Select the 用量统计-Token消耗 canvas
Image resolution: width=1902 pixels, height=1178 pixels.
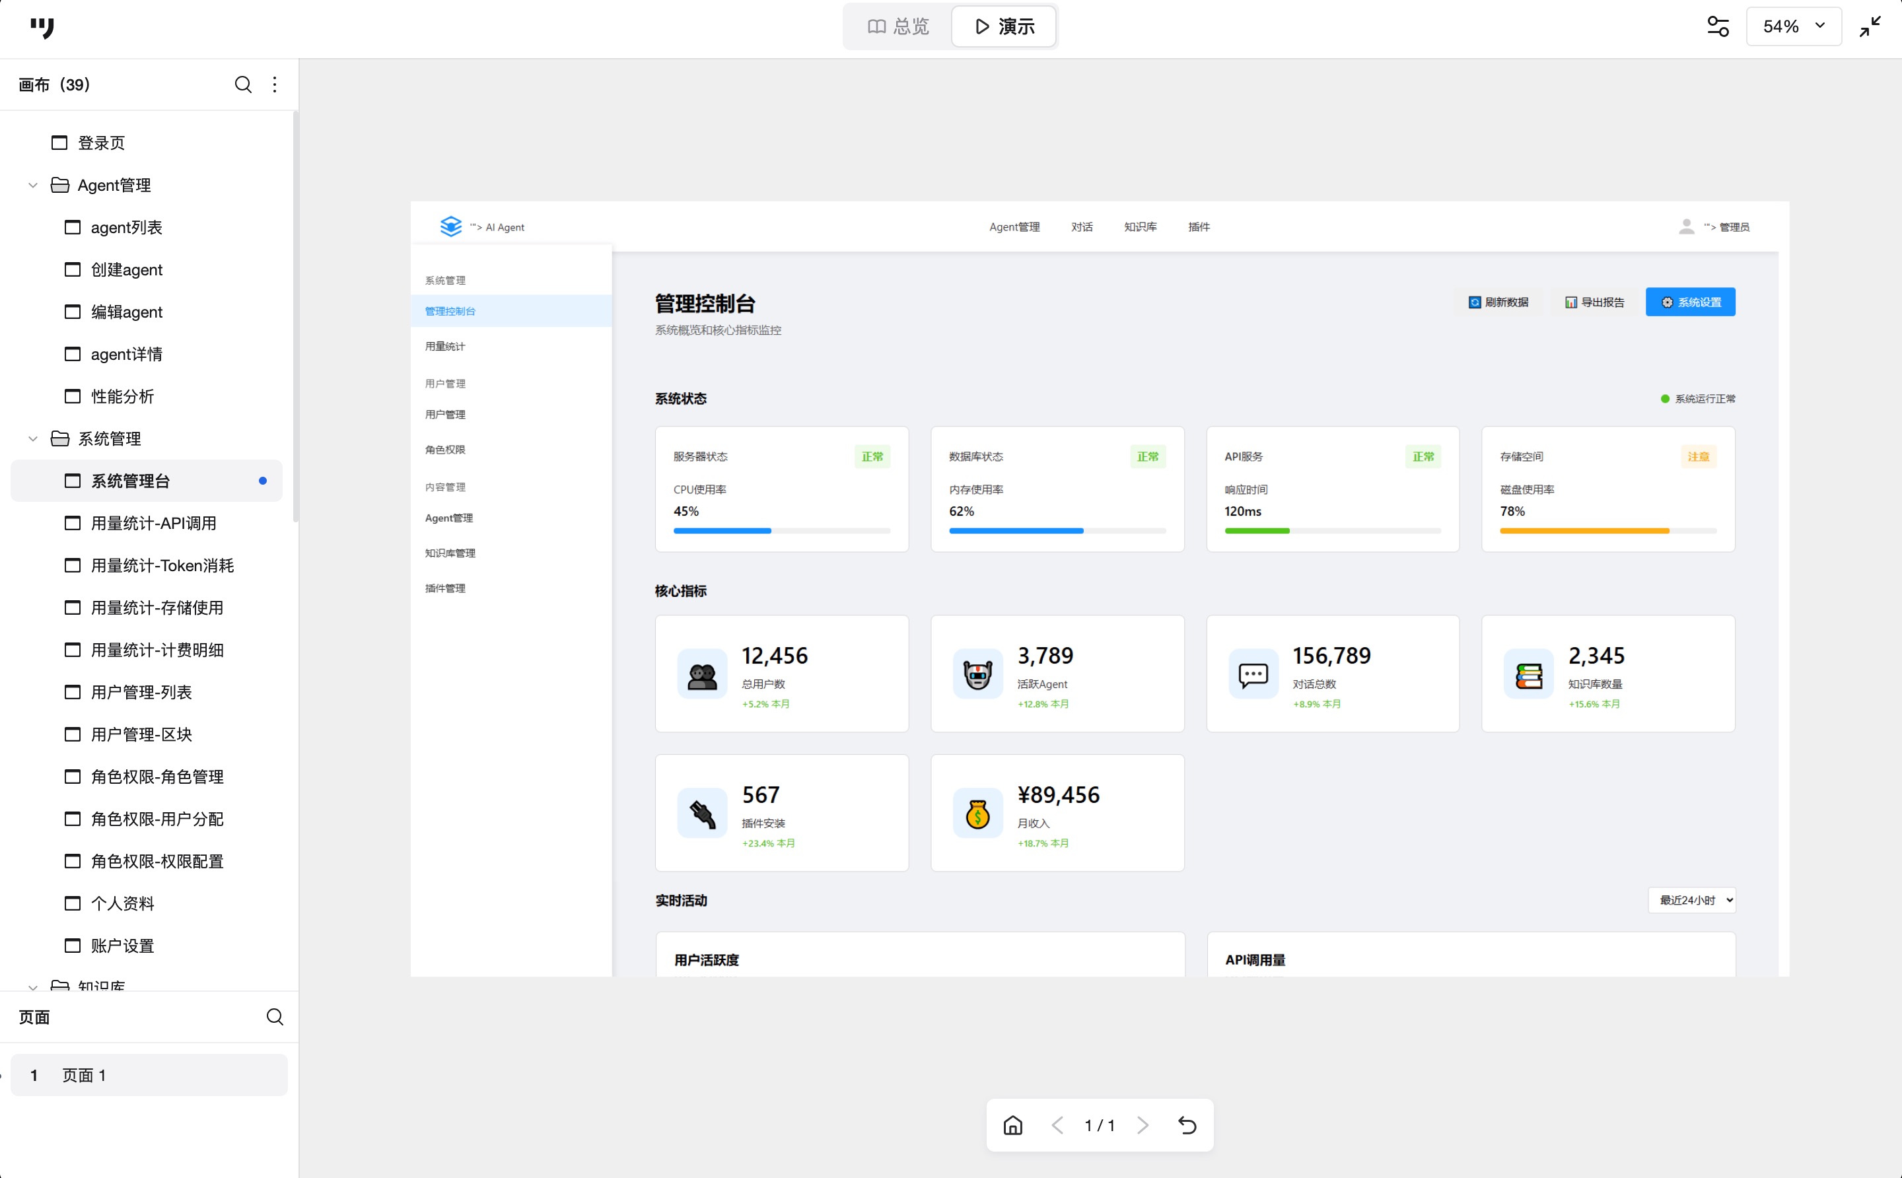click(147, 565)
